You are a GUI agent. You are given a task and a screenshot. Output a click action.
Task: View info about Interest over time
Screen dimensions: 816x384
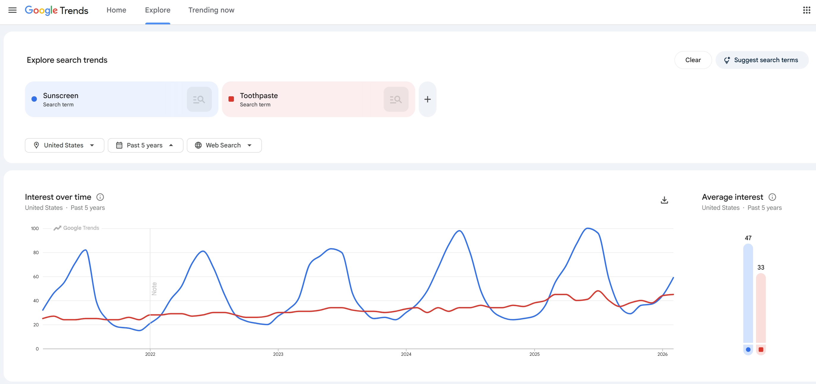tap(100, 197)
